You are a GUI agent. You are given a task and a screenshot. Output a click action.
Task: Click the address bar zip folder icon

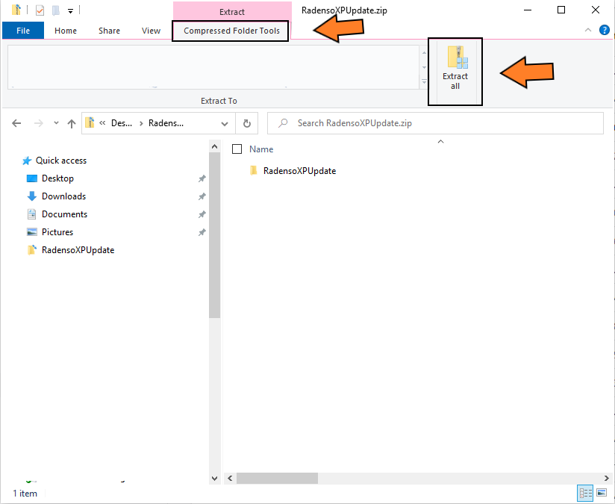[90, 123]
